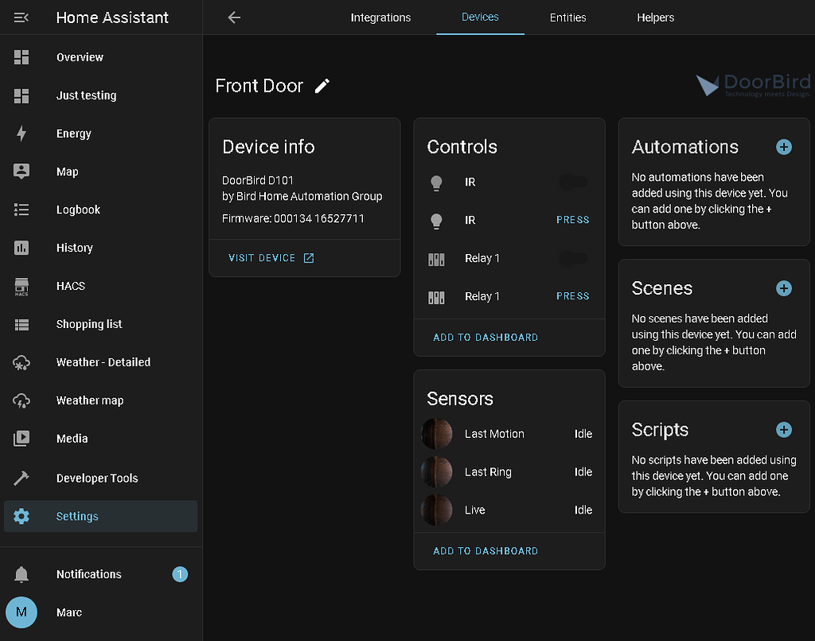Select the Energy lightning icon
This screenshot has height=641, width=815.
21,133
